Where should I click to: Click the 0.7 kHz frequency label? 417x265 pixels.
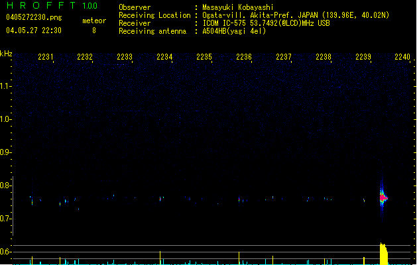(5, 219)
